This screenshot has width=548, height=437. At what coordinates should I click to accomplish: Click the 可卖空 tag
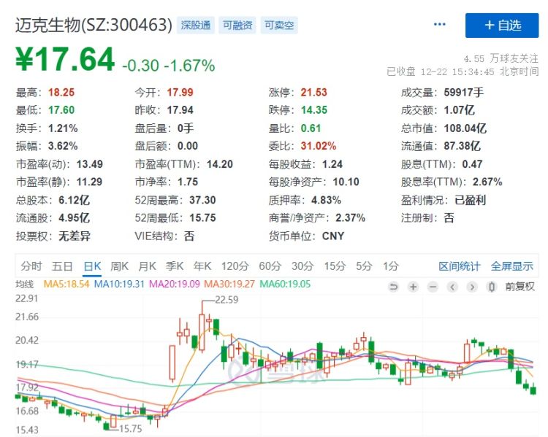tap(279, 26)
